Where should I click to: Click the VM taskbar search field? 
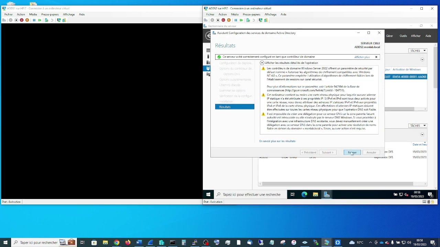tap(250, 195)
